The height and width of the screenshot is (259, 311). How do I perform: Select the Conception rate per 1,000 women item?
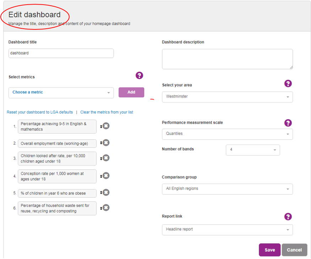click(x=57, y=176)
